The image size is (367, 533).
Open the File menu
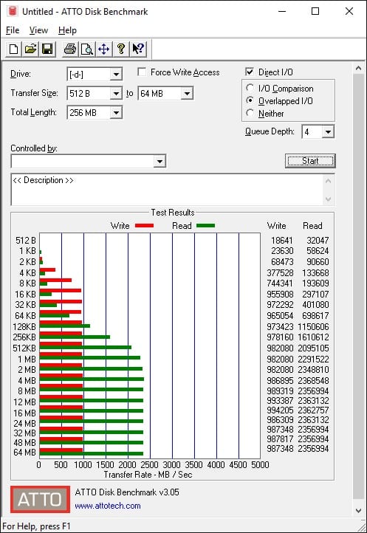[x=13, y=30]
